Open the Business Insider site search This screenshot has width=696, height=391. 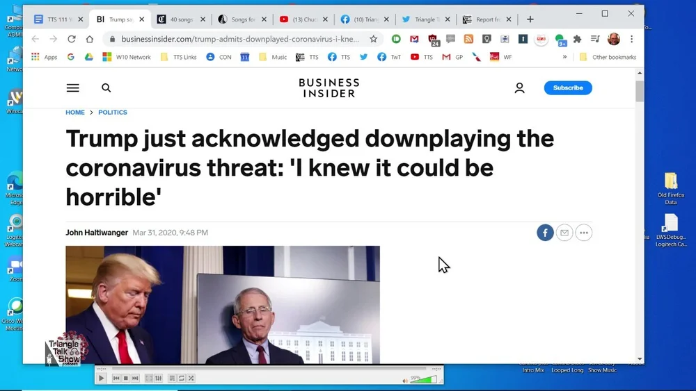[x=106, y=88]
